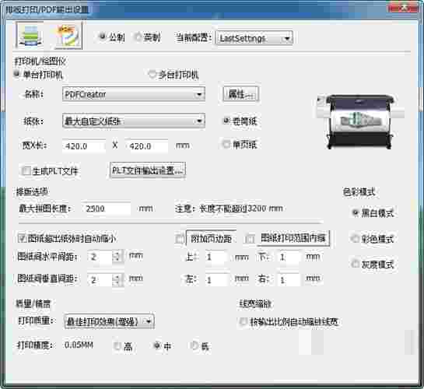The image size is (424, 389).
Task: Select the PDF output icon tab
Action: coord(68,36)
